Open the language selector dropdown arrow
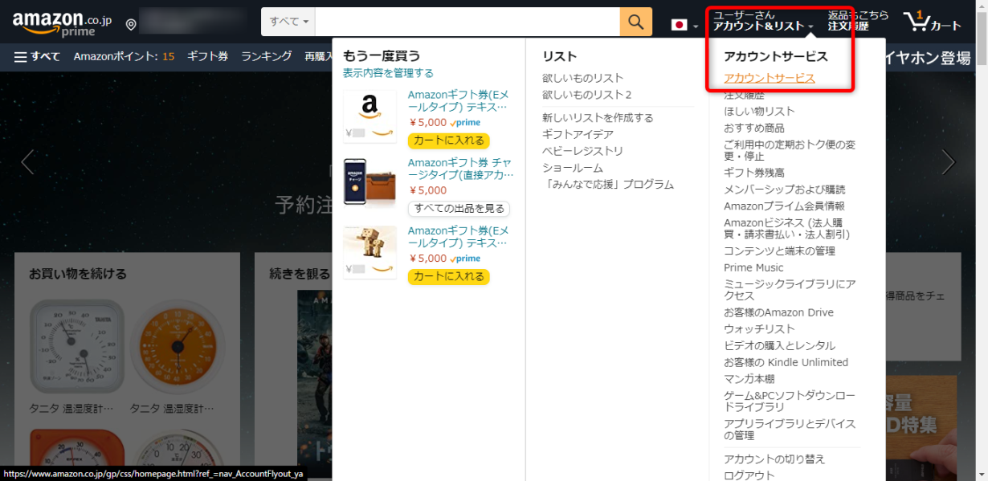This screenshot has width=988, height=481. click(x=696, y=26)
